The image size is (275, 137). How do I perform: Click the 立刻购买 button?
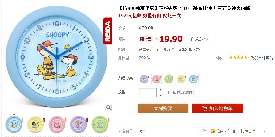point(163,108)
